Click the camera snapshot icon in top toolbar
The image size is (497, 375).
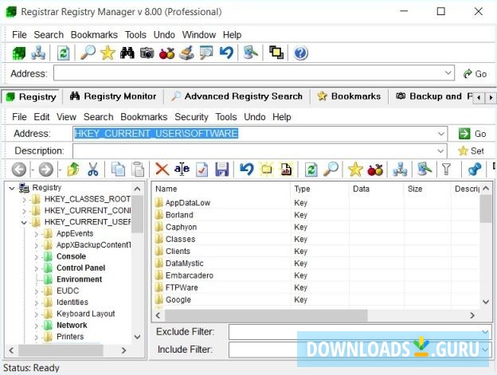147,53
